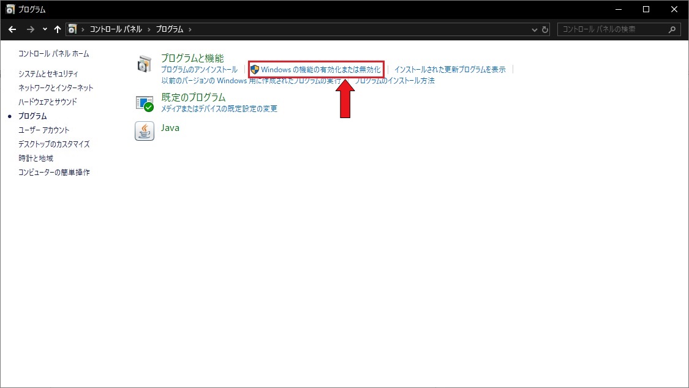This screenshot has height=388, width=689.
Task: Open 時計と地域 in the sidebar
Action: point(36,158)
